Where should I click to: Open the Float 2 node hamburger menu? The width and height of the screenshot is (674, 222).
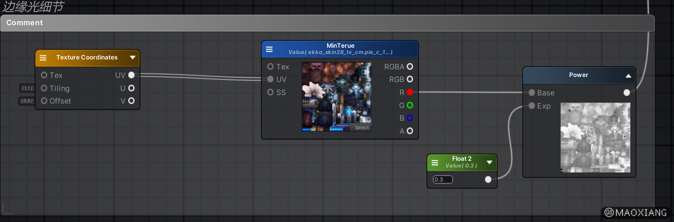(435, 163)
